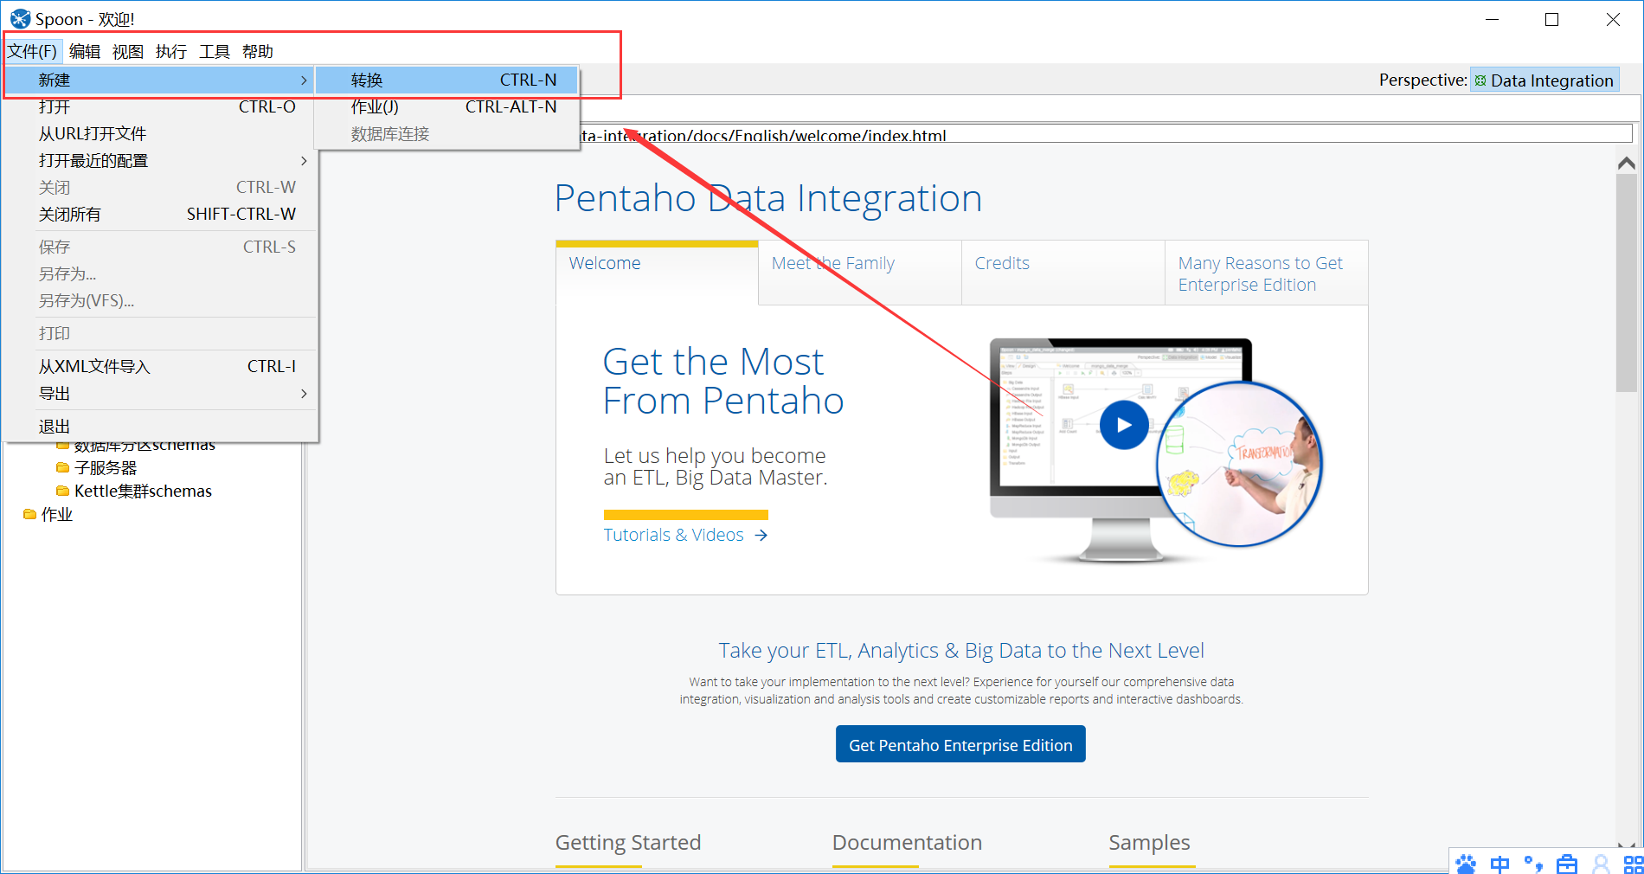Select 作业 tree node
1644x874 pixels.
tap(57, 514)
